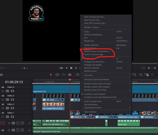The width and height of the screenshot is (158, 135).
Task: Go to the first frame
Action: (61, 68)
